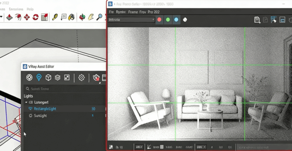
Task: Click the gray square with red corner icon
Action: tap(44, 17)
